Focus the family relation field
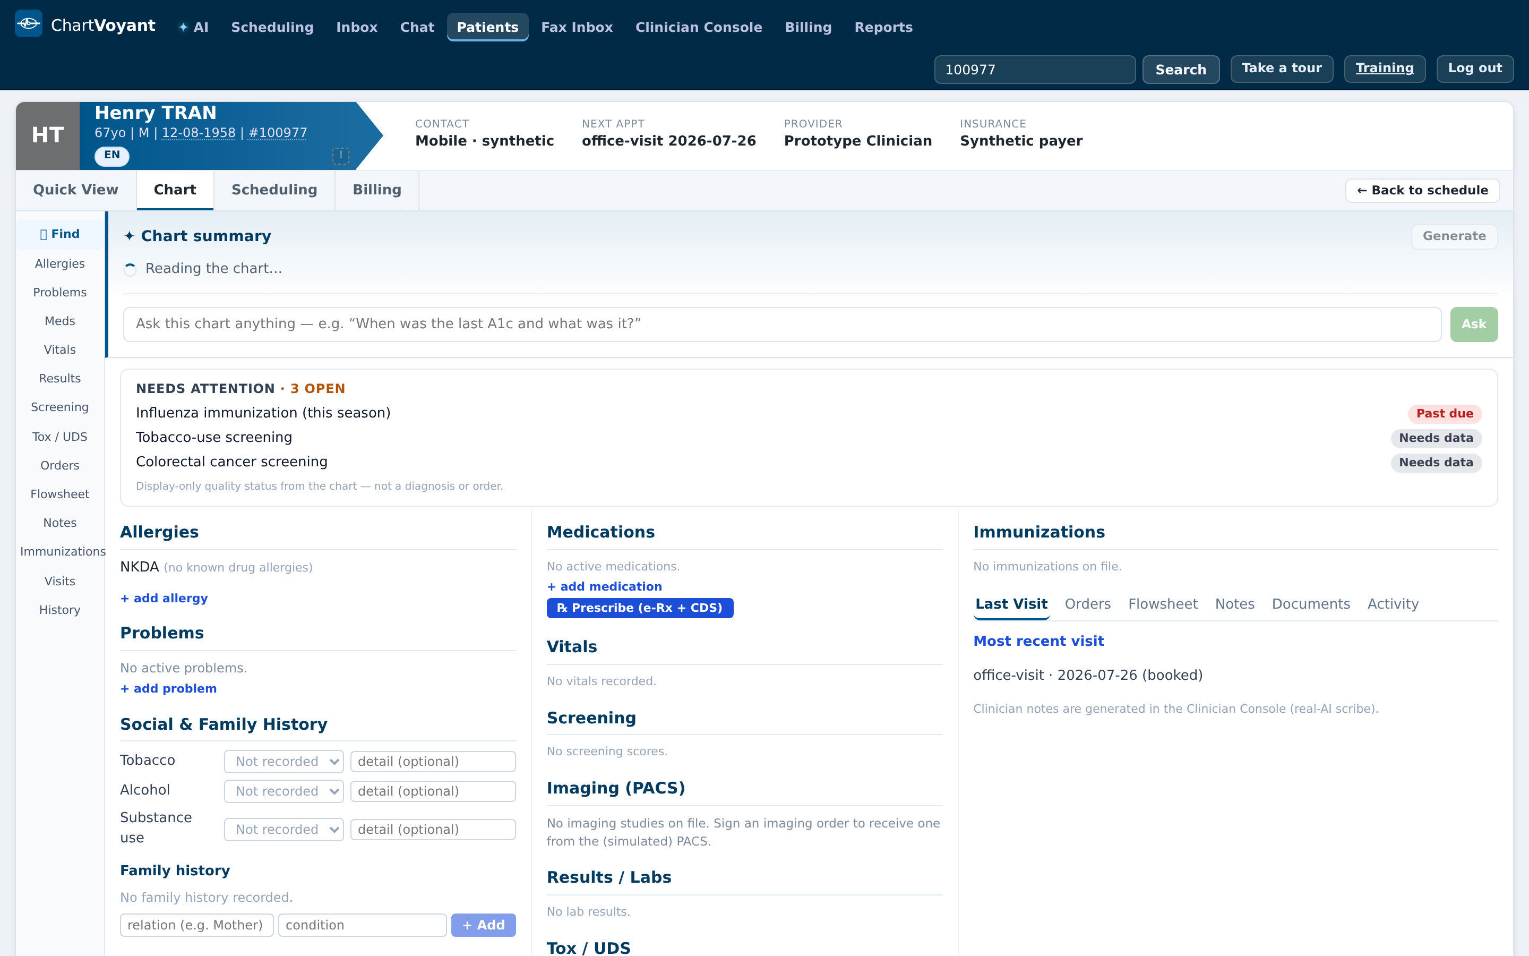Viewport: 1529px width, 956px height. pyautogui.click(x=196, y=925)
